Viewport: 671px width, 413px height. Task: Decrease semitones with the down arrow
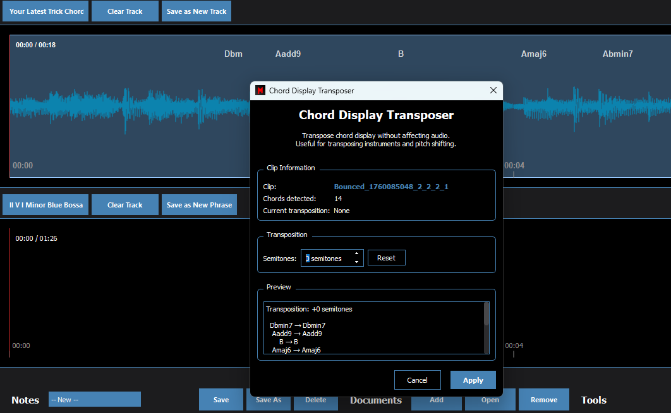point(356,262)
